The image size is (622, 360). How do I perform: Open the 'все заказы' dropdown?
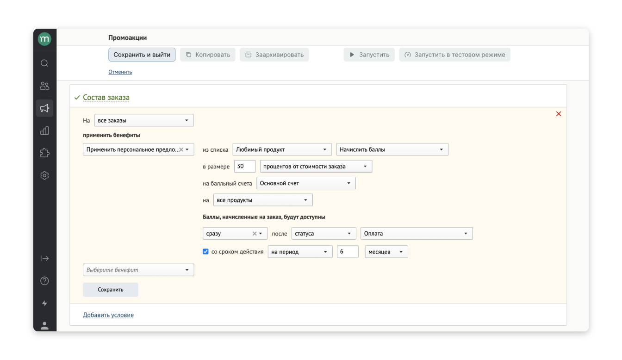[x=144, y=120]
